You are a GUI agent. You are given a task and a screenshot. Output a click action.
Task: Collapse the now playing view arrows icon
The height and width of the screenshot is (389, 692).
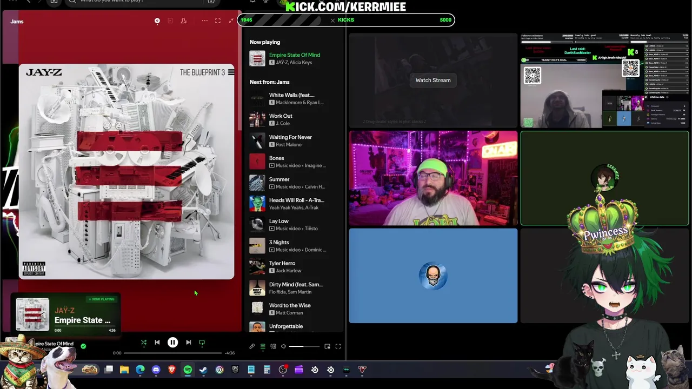231,21
